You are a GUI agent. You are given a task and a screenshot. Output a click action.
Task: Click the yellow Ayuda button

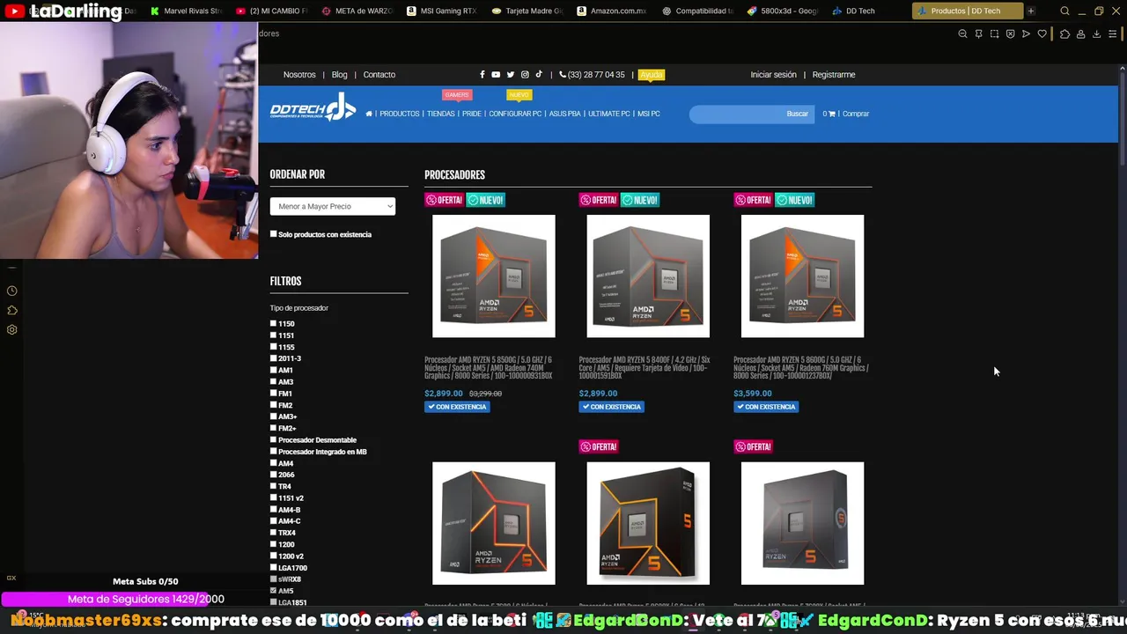[x=652, y=75]
